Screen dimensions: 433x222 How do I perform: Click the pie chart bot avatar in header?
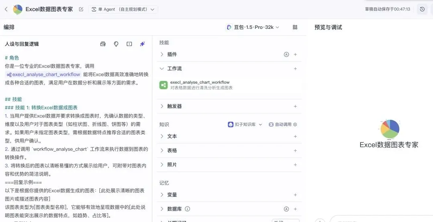pos(18,9)
